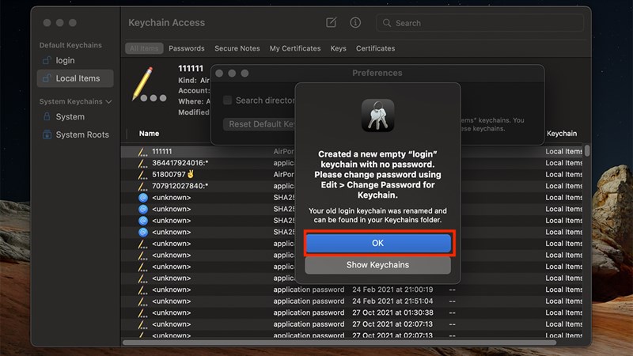Image resolution: width=633 pixels, height=356 pixels.
Task: Click Show Keychains button
Action: [378, 265]
